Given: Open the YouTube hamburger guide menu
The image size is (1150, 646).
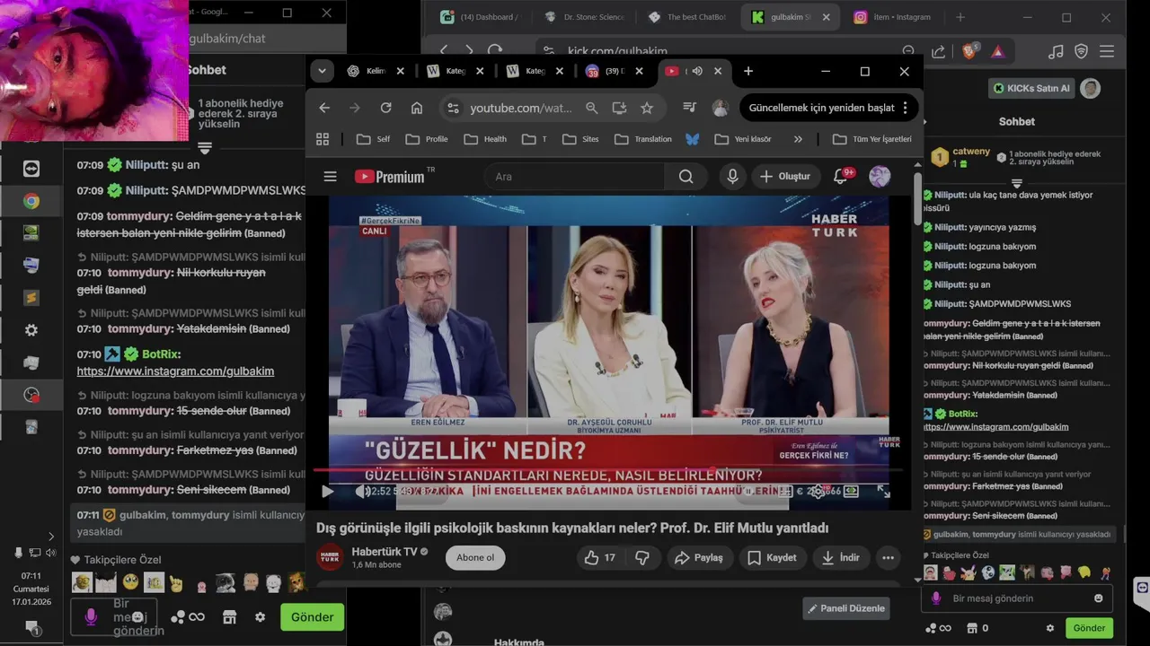Looking at the screenshot, I should click(330, 177).
